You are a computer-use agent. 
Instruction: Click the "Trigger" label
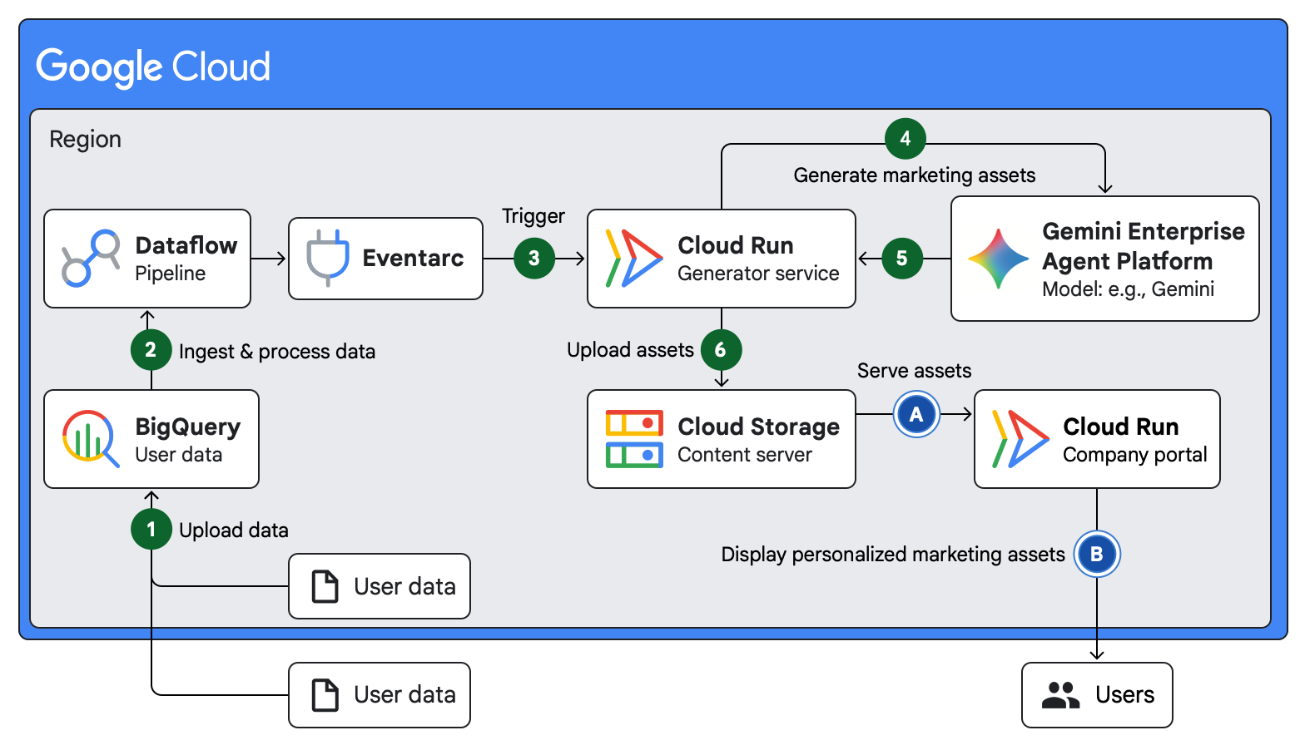click(x=533, y=216)
